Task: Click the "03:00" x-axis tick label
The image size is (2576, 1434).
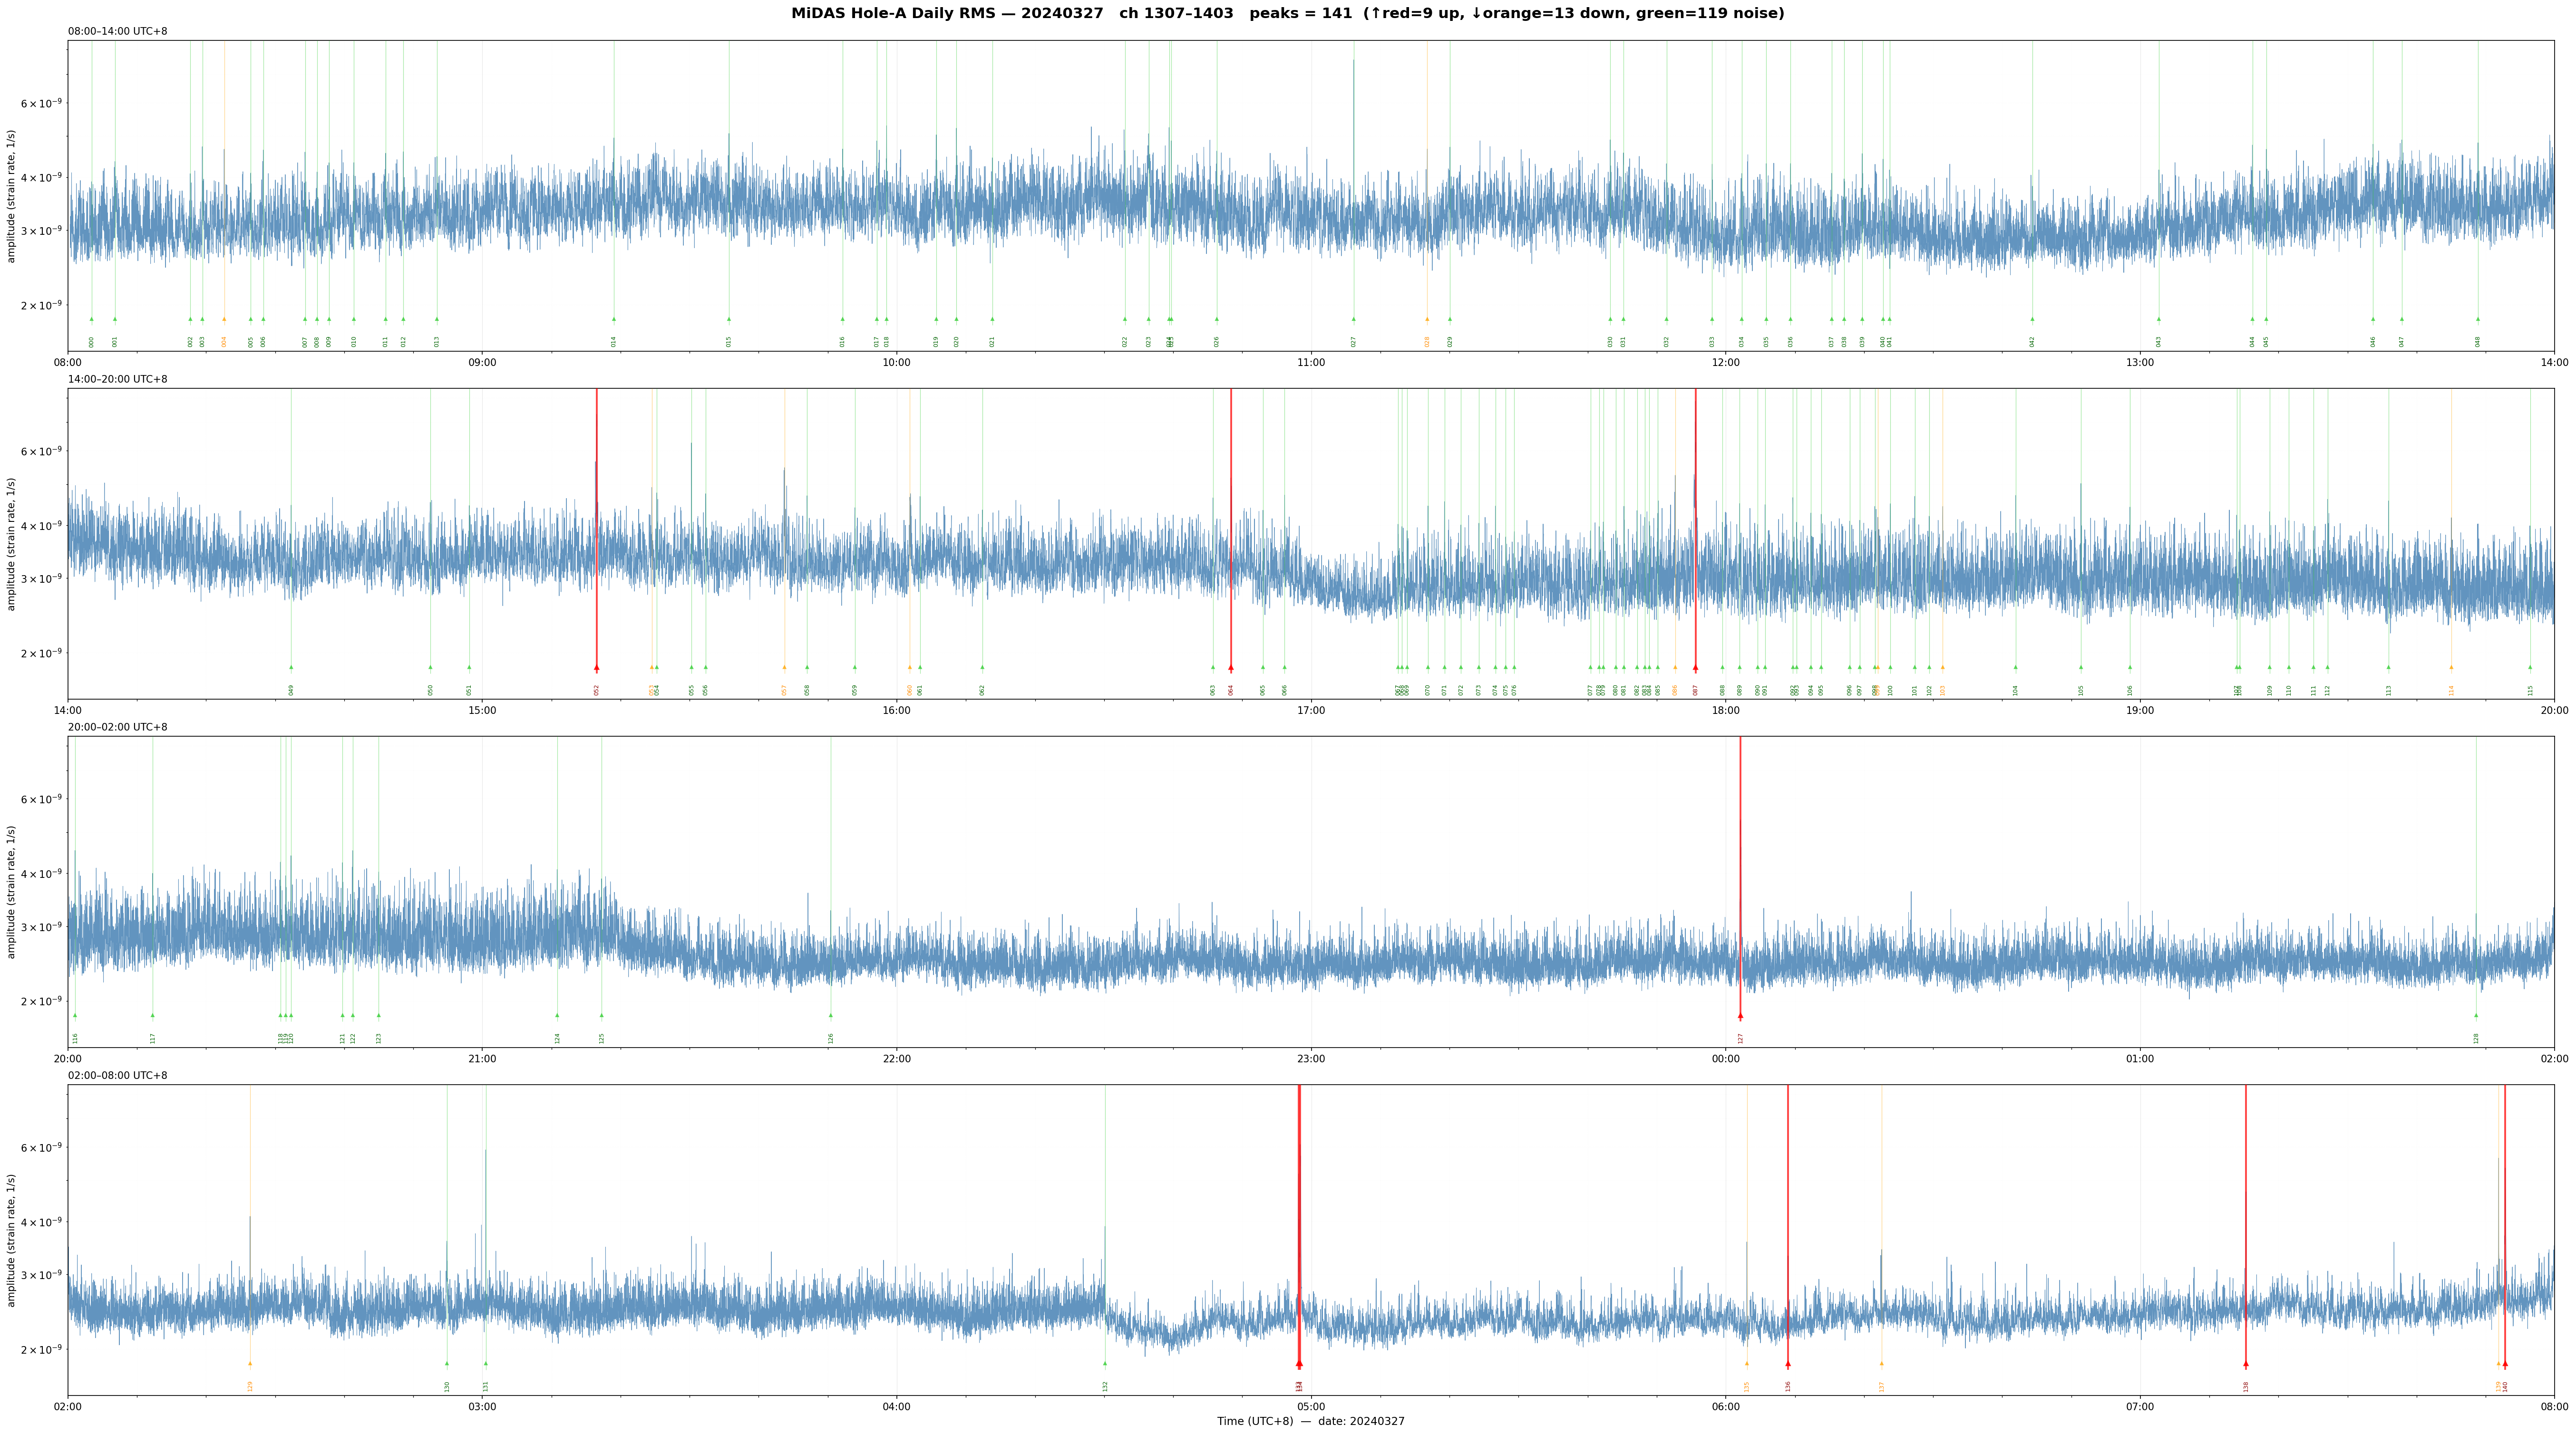Action: pyautogui.click(x=482, y=1407)
